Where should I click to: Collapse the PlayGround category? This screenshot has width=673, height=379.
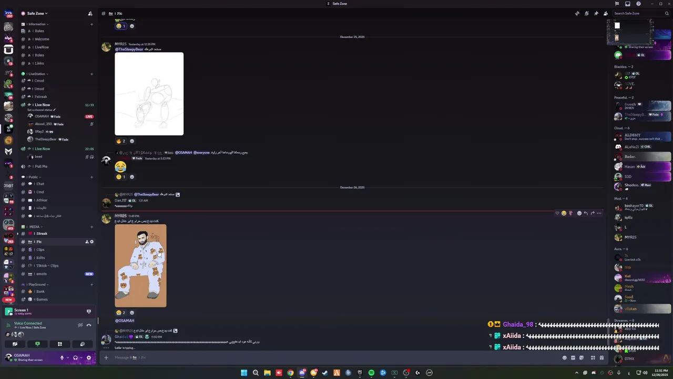(x=36, y=284)
